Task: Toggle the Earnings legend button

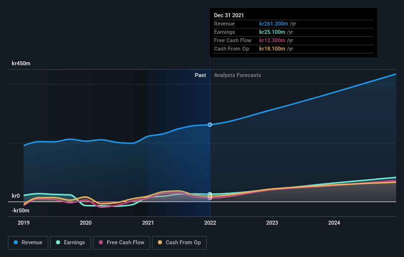Action: [x=70, y=243]
